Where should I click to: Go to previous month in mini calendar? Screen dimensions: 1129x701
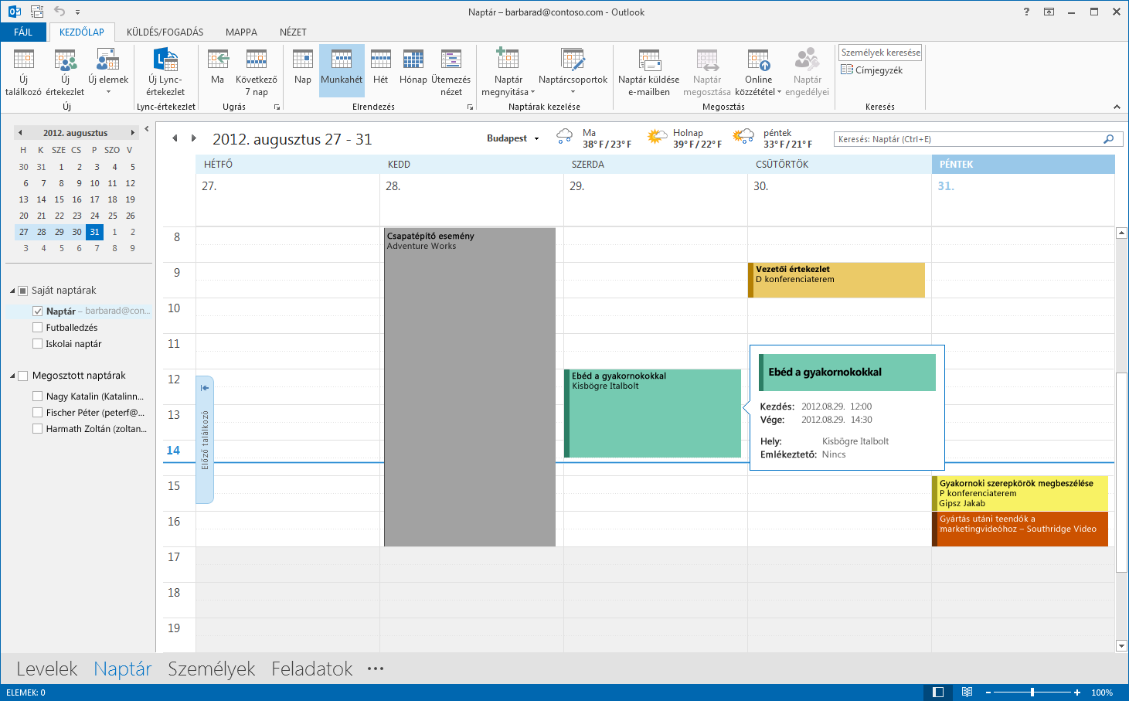click(20, 133)
